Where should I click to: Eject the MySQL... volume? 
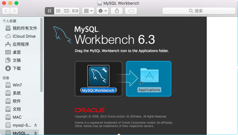36,133
